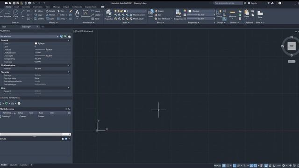Collapse the General section in Properties
The image size is (299, 168).
click(x=69, y=41)
